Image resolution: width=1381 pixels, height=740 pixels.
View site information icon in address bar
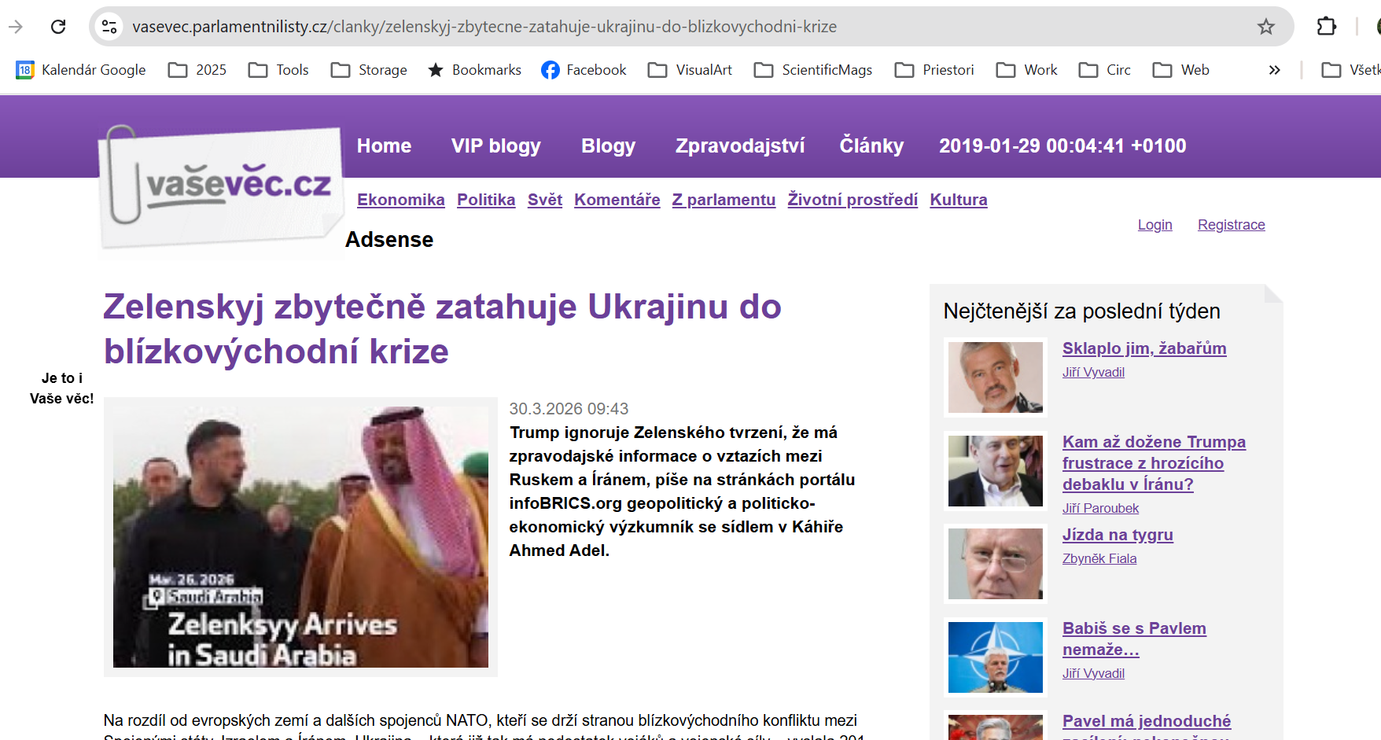(109, 27)
